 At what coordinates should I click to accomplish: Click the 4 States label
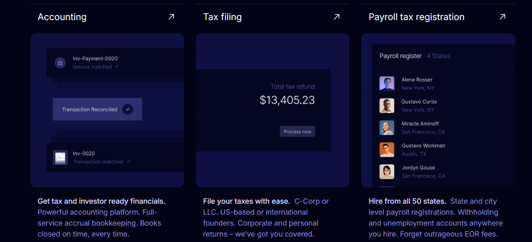click(438, 56)
